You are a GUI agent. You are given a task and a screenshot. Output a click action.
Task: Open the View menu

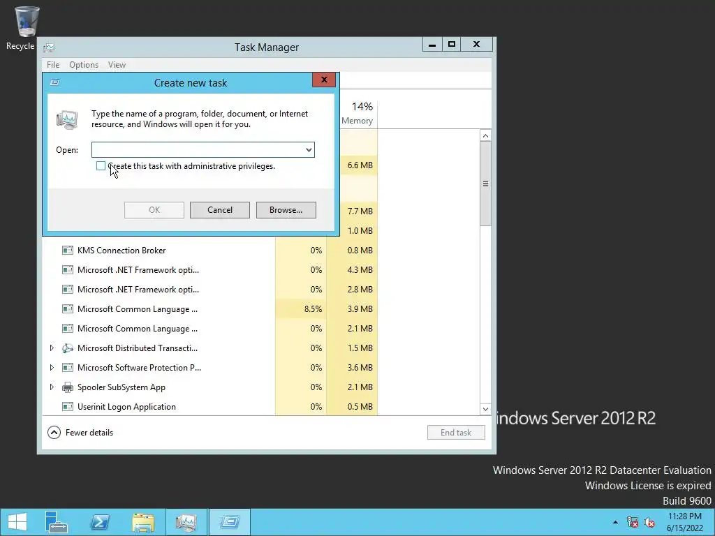(117, 65)
